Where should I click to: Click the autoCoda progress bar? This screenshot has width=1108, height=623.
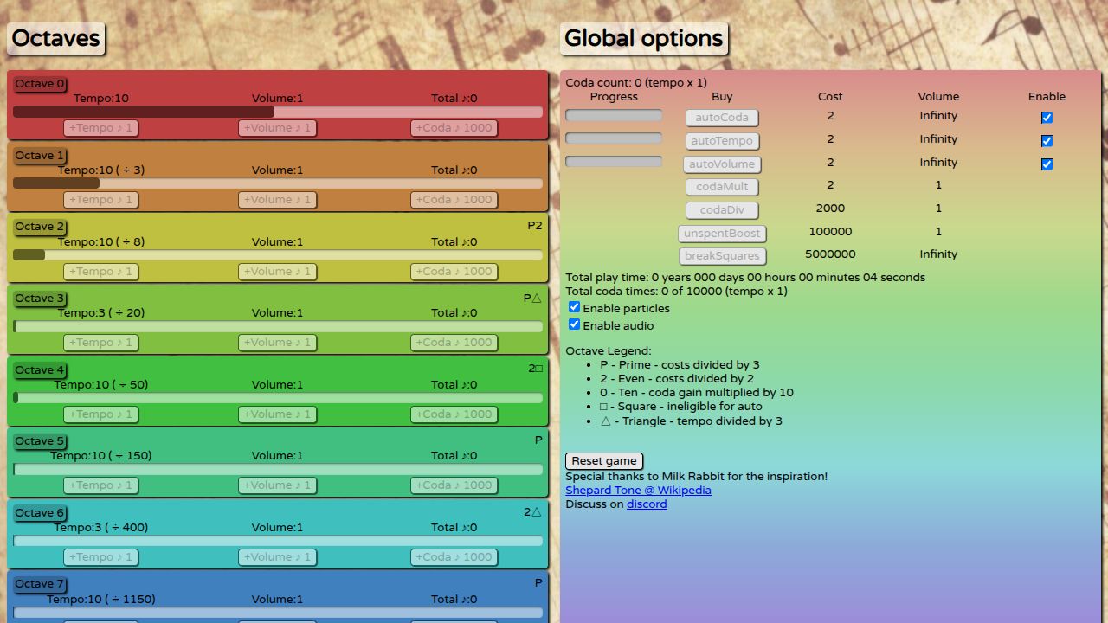coord(614,115)
